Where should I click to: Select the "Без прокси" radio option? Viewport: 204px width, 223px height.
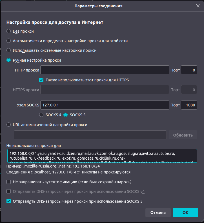[9, 31]
